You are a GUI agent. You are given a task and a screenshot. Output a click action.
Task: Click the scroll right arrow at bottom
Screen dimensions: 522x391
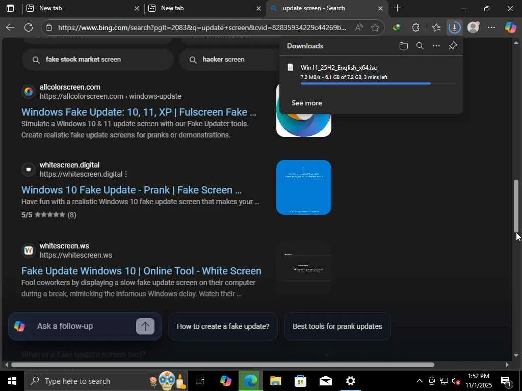tap(507, 365)
